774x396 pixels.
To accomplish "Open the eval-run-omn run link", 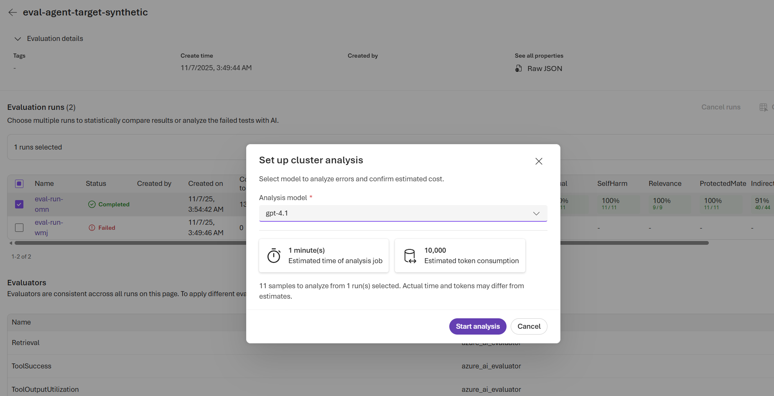I will point(48,204).
